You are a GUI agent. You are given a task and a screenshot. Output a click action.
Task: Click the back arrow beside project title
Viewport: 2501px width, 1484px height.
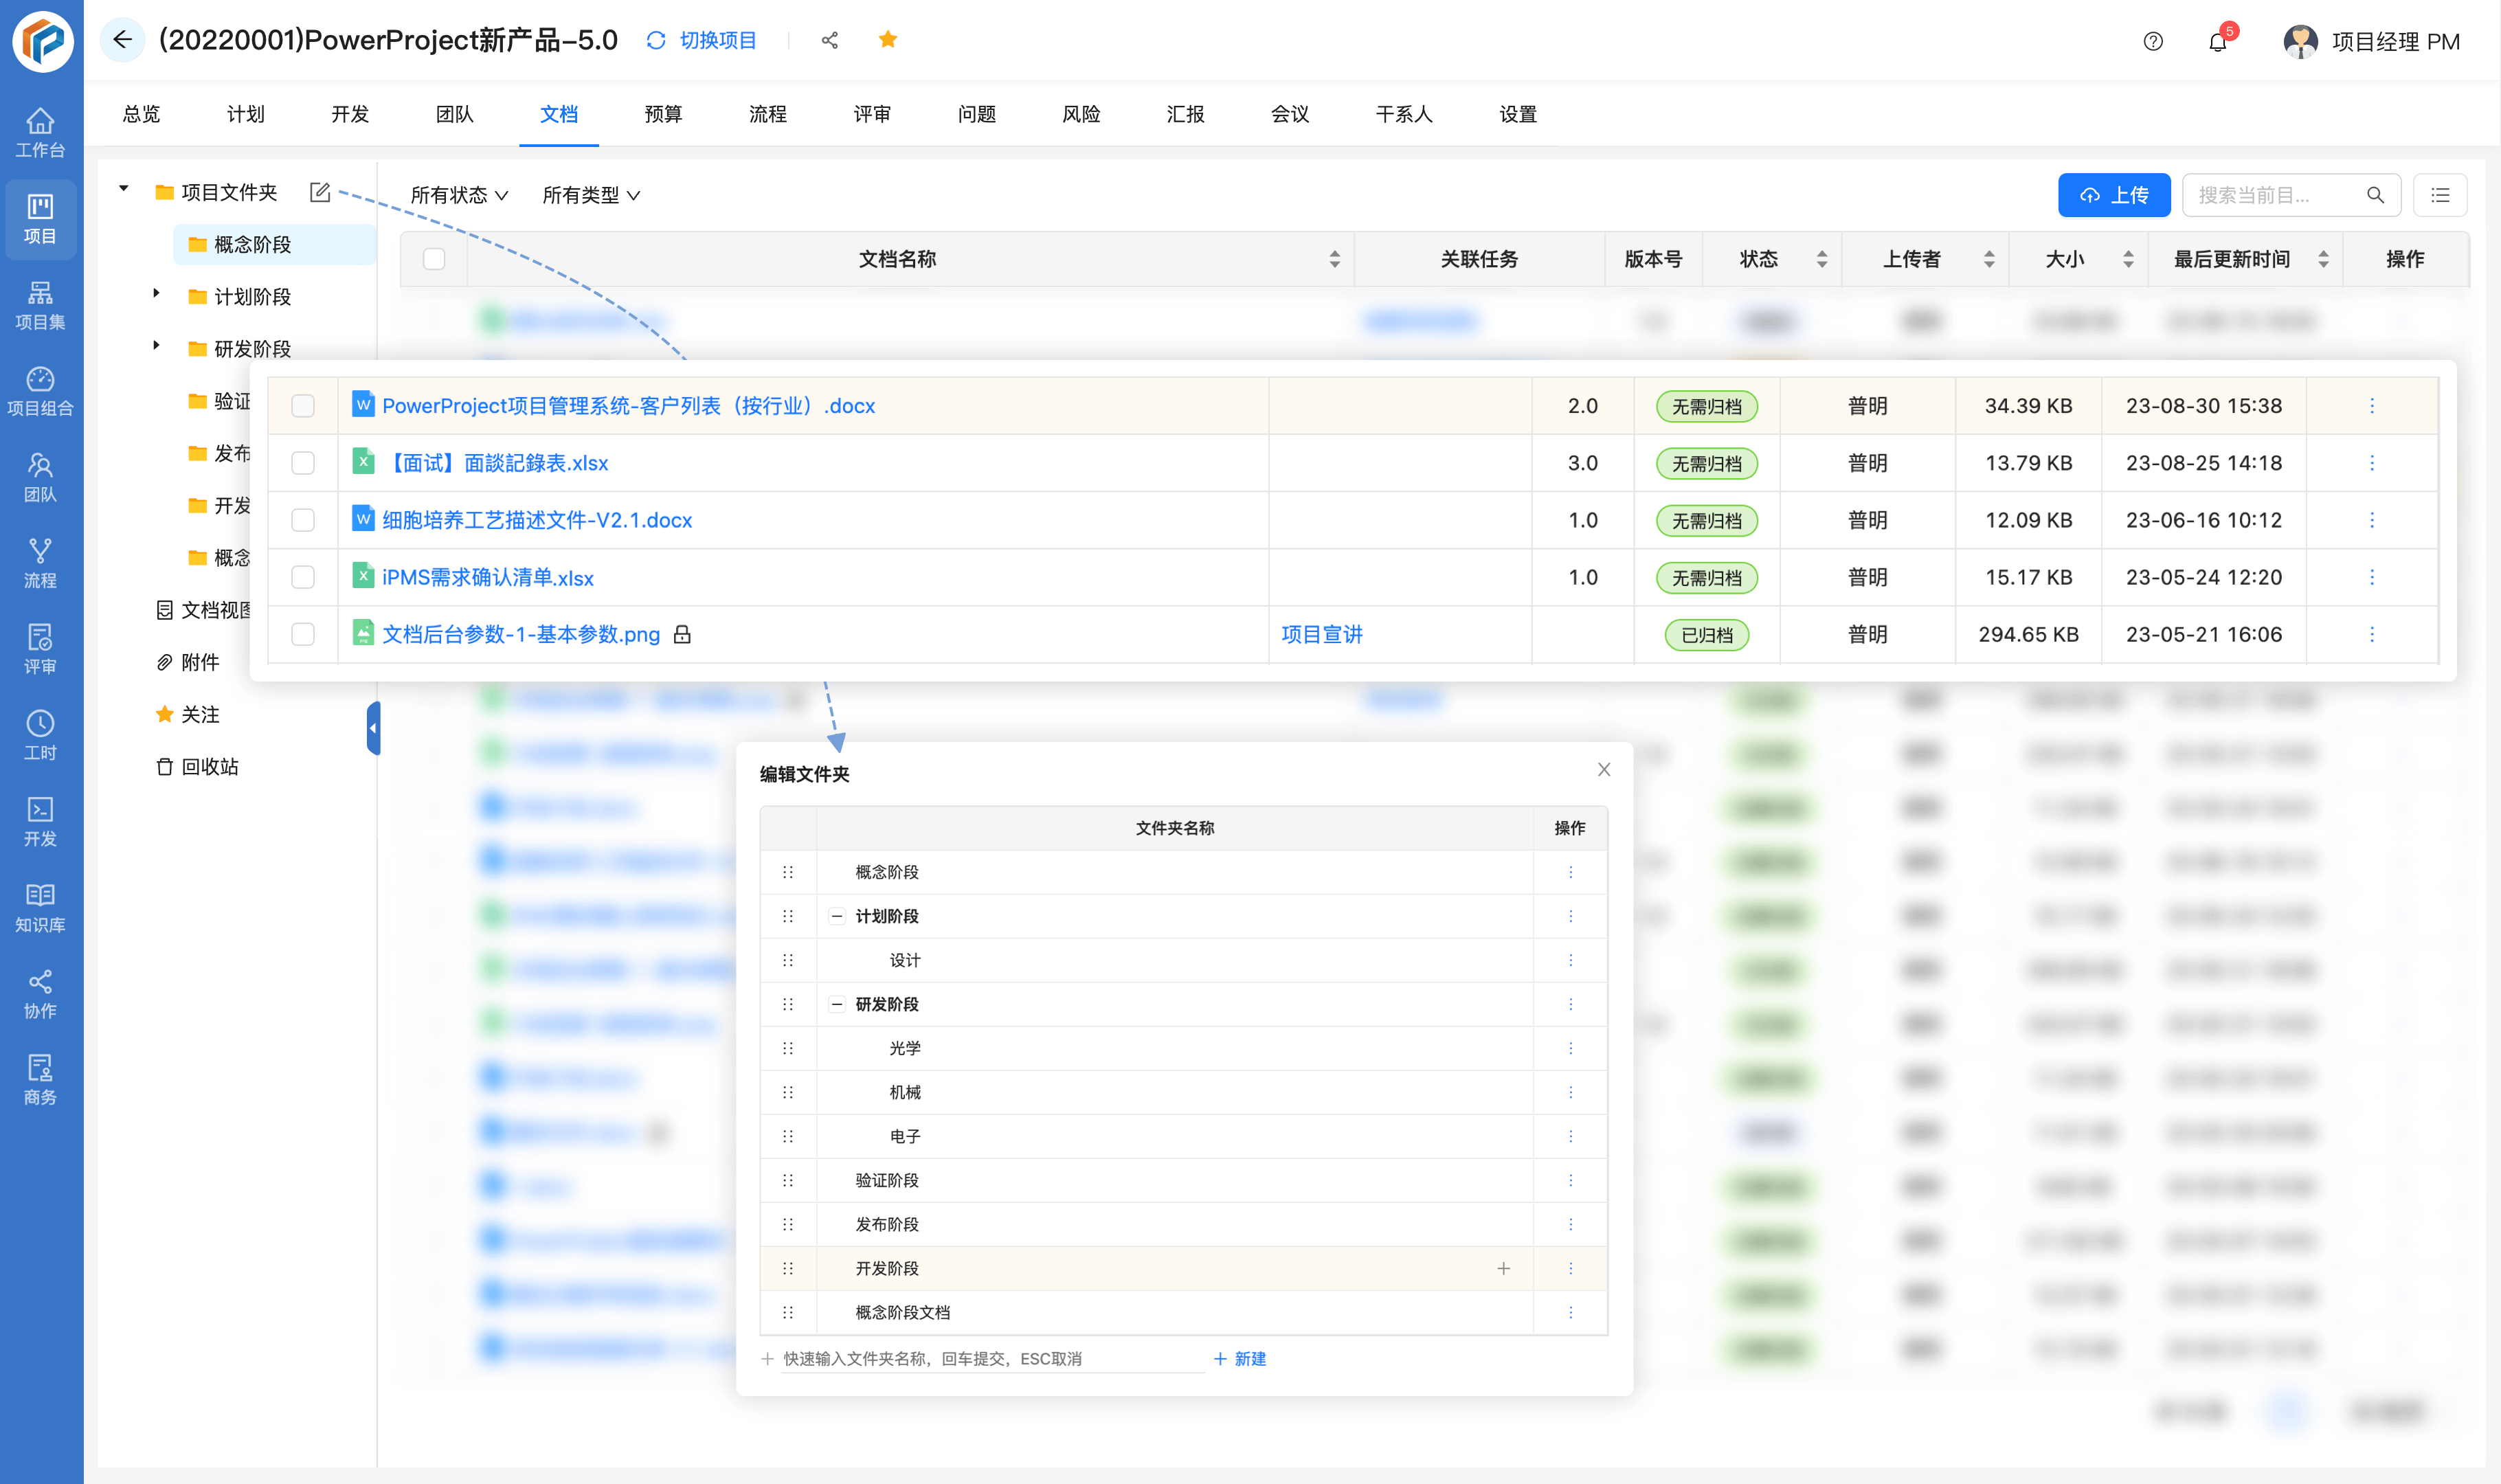point(122,40)
